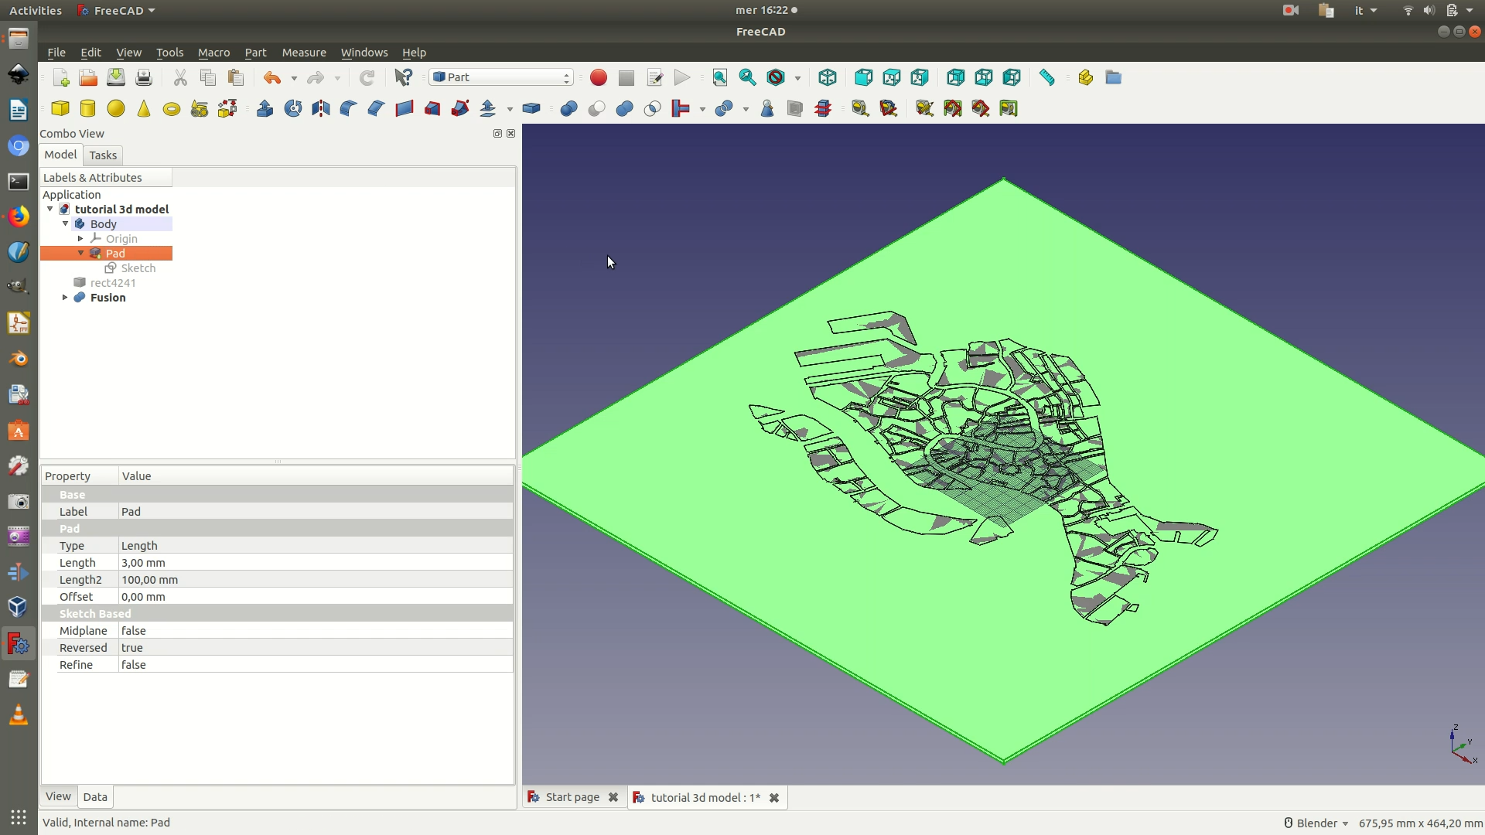This screenshot has width=1485, height=835.
Task: Select the Revolve tool icon
Action: [293, 108]
